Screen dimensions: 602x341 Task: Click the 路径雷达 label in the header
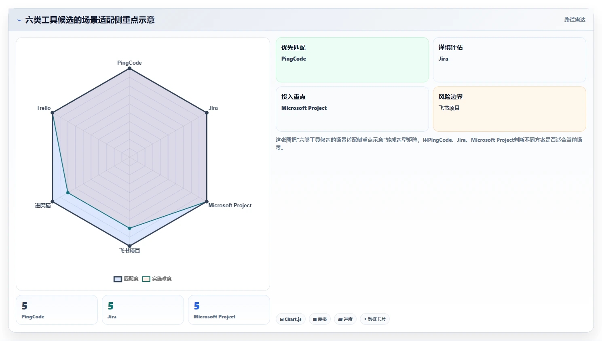click(x=575, y=19)
